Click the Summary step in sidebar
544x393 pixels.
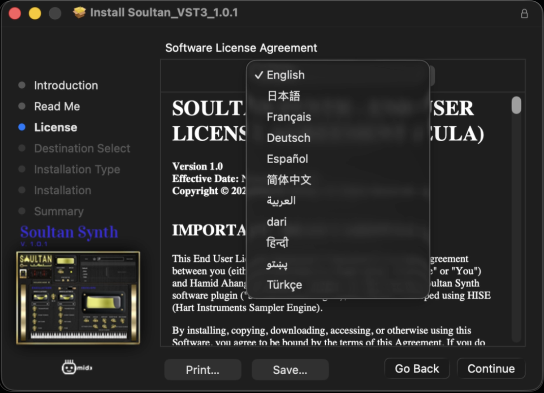59,211
